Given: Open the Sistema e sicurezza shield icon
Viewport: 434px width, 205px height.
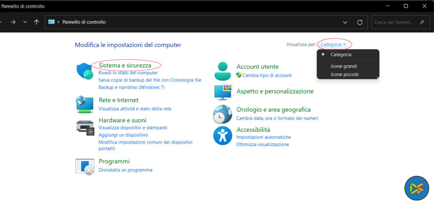Looking at the screenshot, I should tap(85, 71).
